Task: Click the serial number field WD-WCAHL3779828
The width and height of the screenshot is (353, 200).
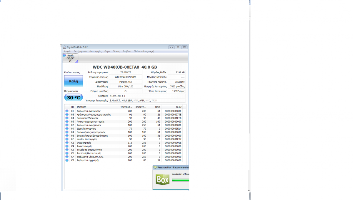Action: point(126,77)
